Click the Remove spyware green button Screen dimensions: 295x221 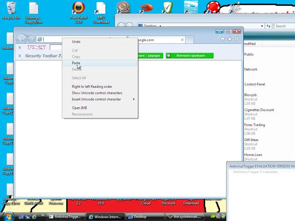pyautogui.click(x=190, y=56)
